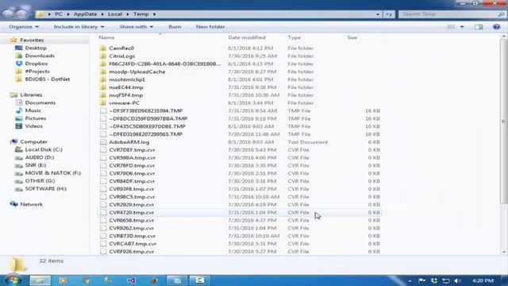This screenshot has width=508, height=286.
Task: Select CVRCAB7.tmp.cvr file
Action: [133, 244]
